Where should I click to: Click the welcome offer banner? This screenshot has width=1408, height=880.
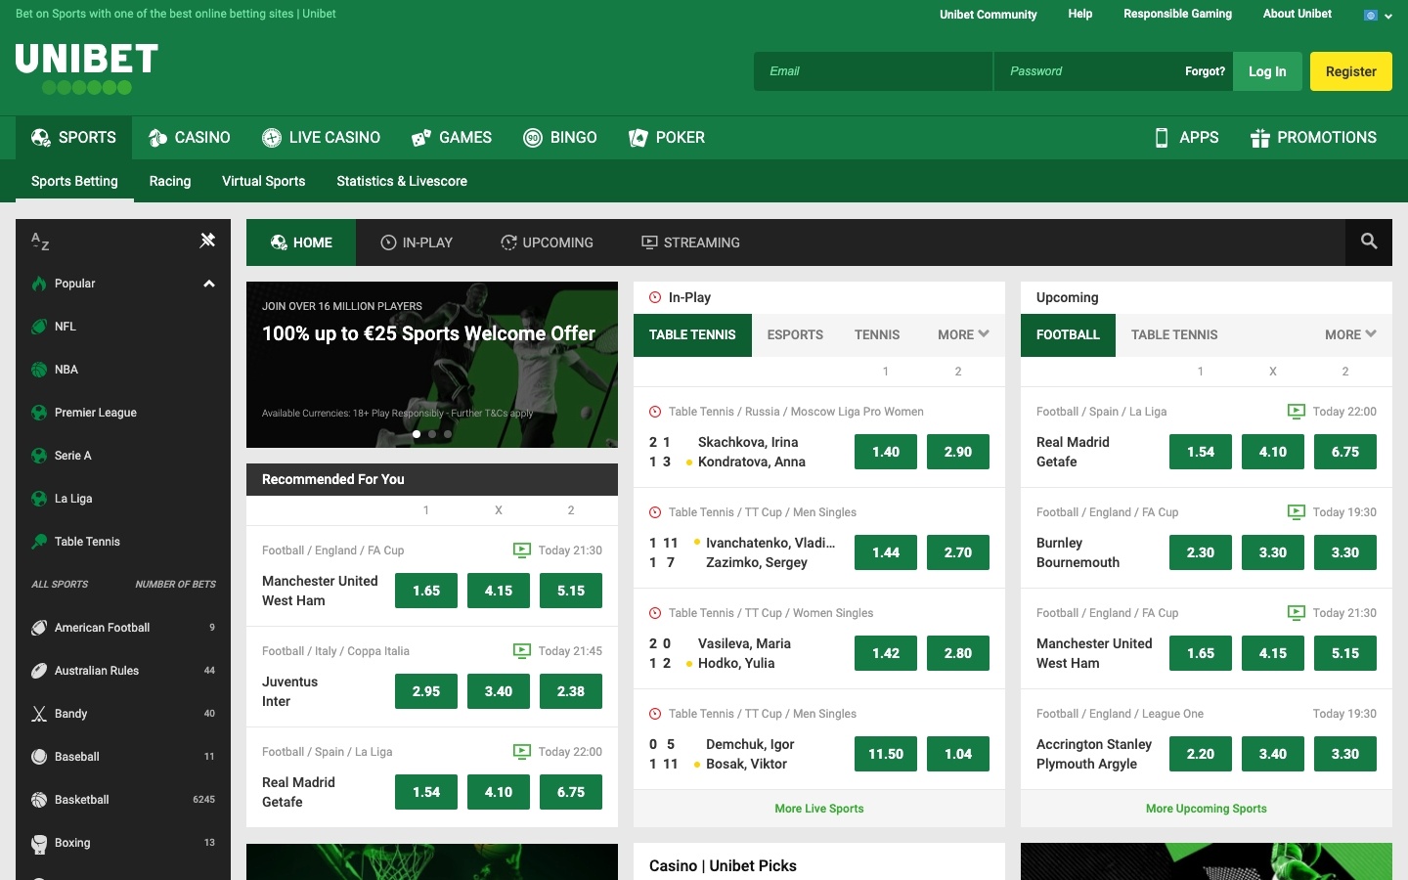(432, 365)
